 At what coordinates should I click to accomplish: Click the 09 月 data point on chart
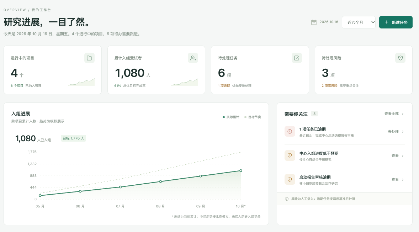(201, 176)
